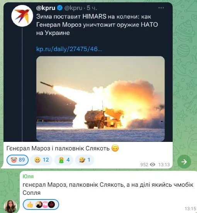Viewport: 197px width, 213px height.
Task: Toggle the grinning reaction with 12
Action: [x=41, y=160]
